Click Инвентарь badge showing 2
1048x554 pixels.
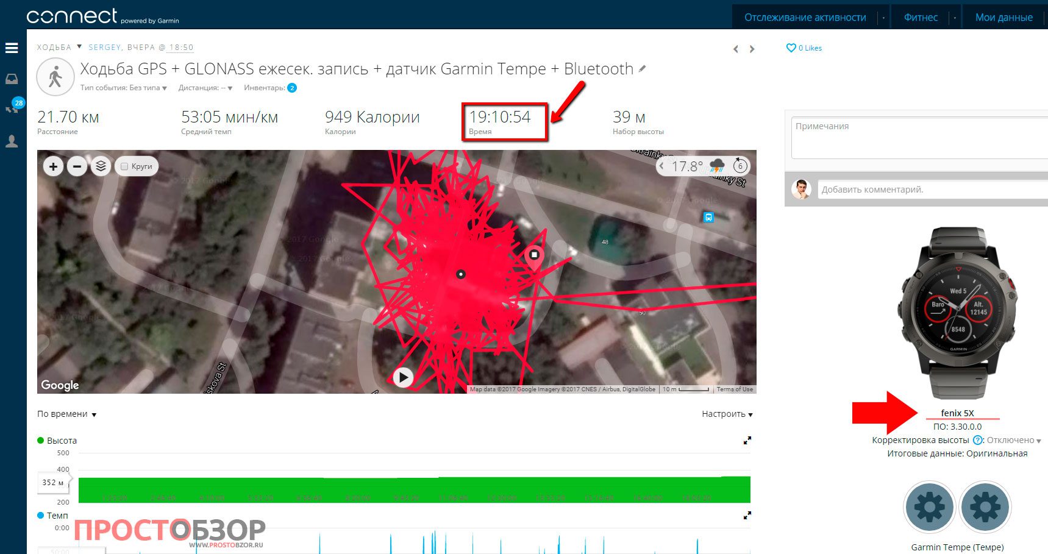[292, 88]
